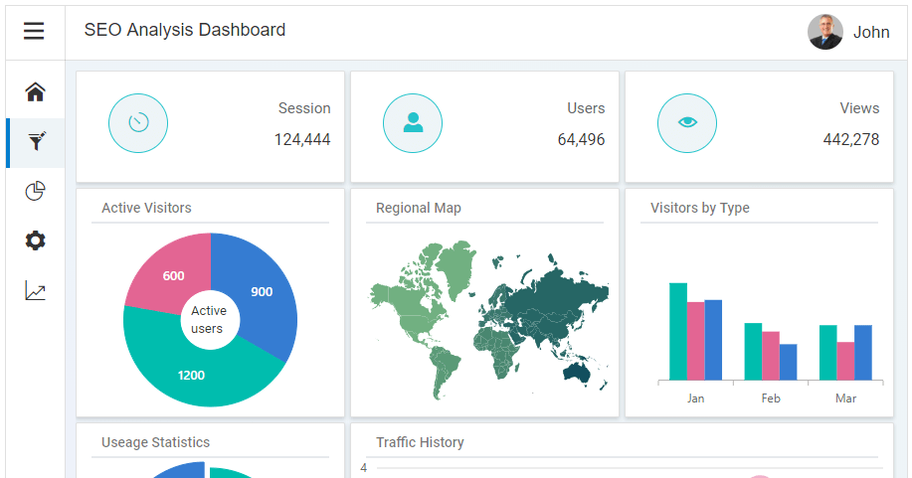Click the pink Feb bar
Image resolution: width=912 pixels, height=478 pixels.
pyautogui.click(x=771, y=356)
